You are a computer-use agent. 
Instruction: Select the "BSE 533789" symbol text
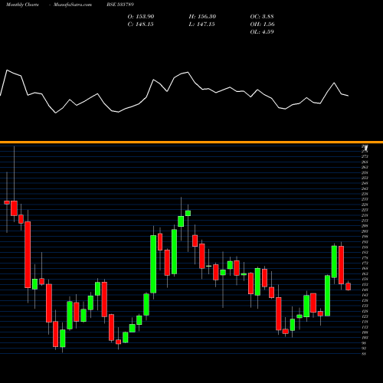(120, 5)
